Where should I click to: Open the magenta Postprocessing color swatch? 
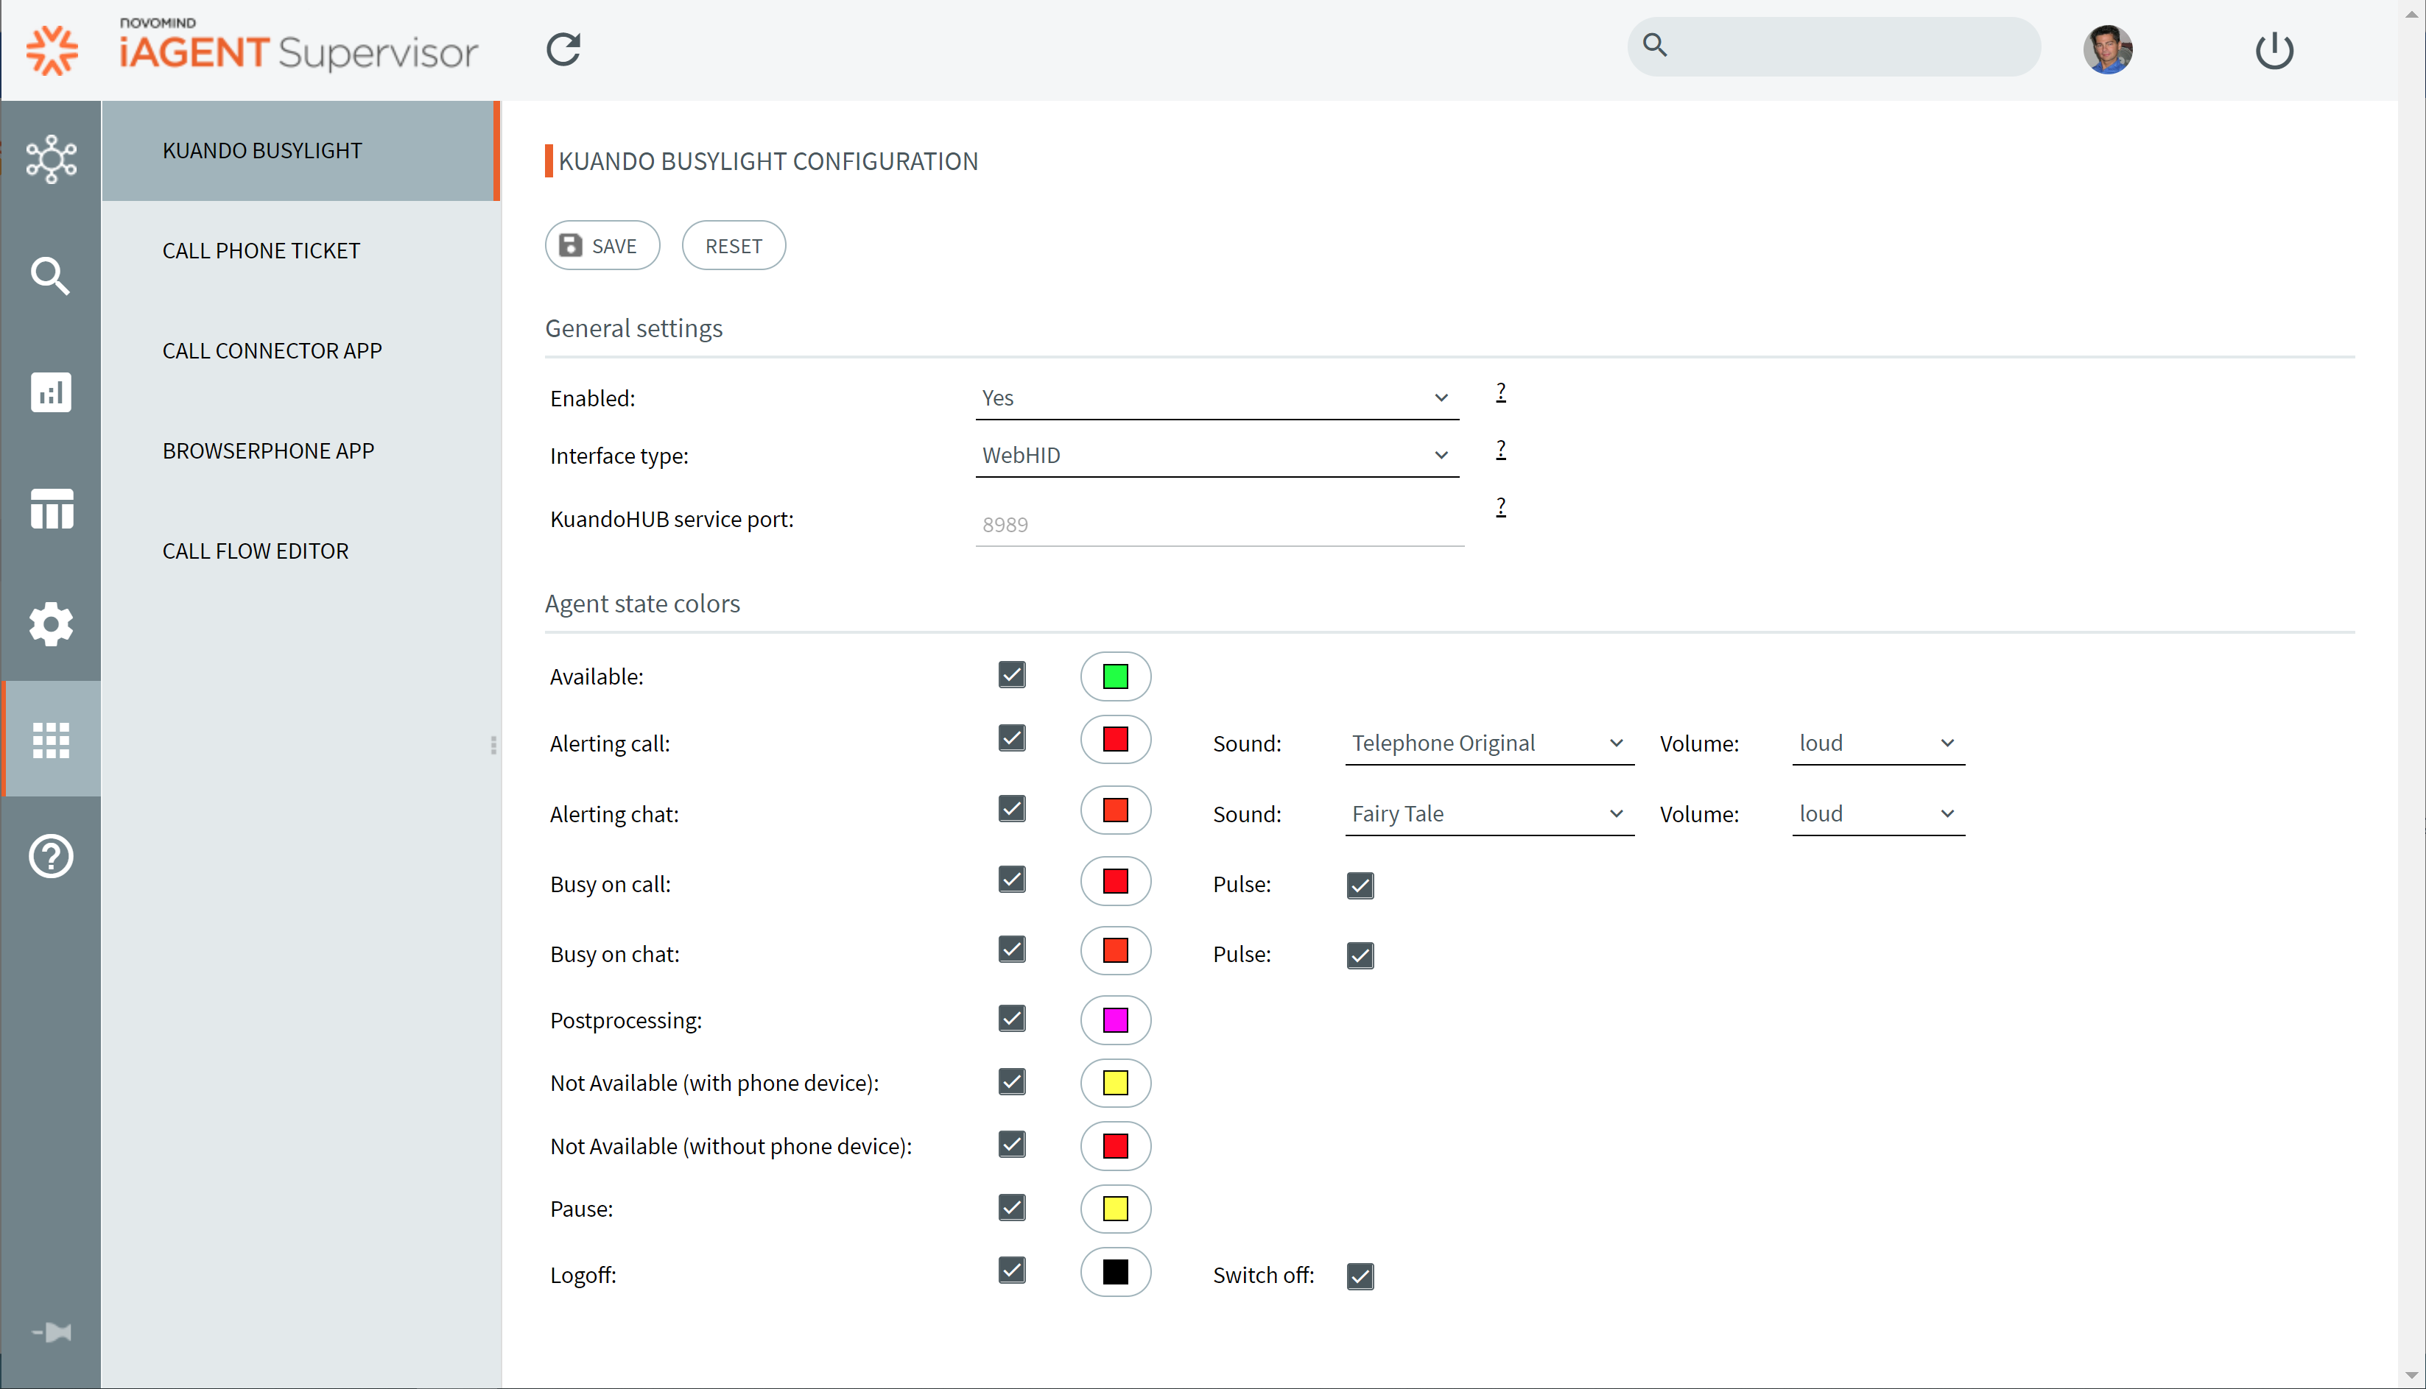click(1115, 1019)
